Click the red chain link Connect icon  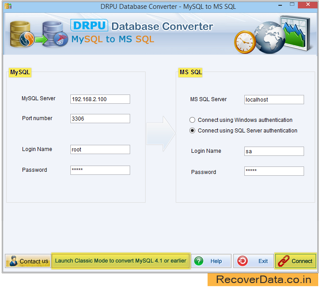284,261
